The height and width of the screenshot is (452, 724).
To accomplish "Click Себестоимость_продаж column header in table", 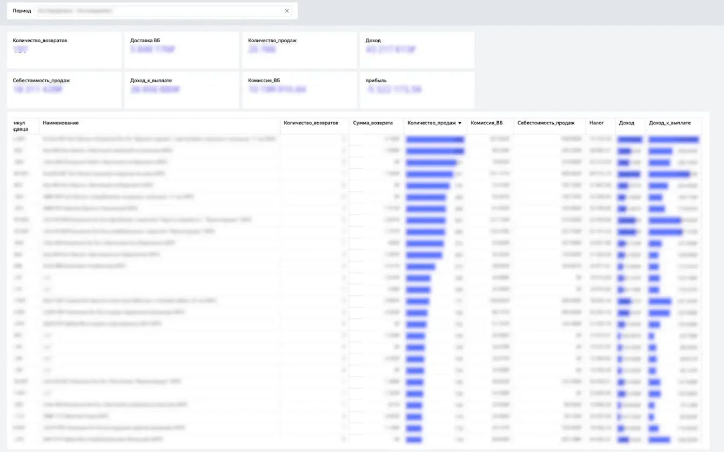I will 546,123.
